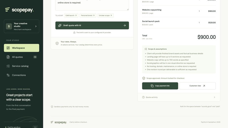Click the Workspace grid icon

[8, 48]
